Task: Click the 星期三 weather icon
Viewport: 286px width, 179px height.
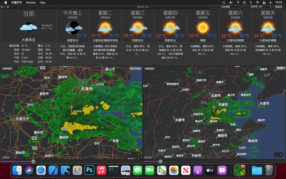Action: (138, 27)
